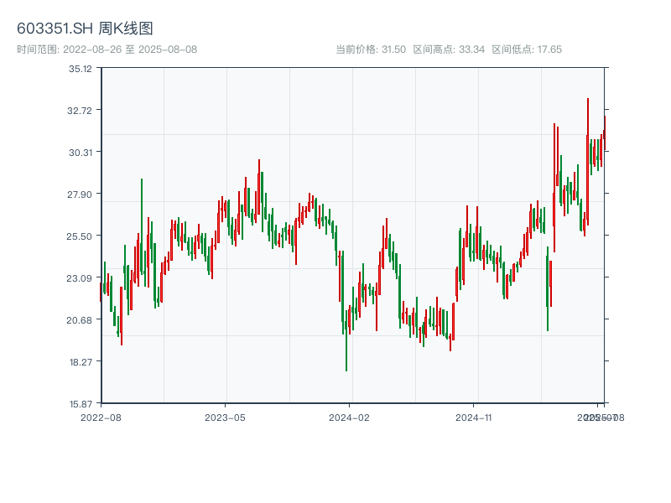Click the 当前价格: 31.50 label

(x=371, y=49)
